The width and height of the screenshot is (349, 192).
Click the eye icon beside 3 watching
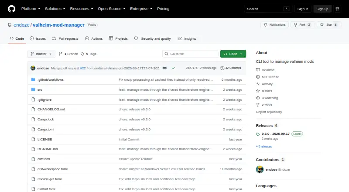(258, 98)
